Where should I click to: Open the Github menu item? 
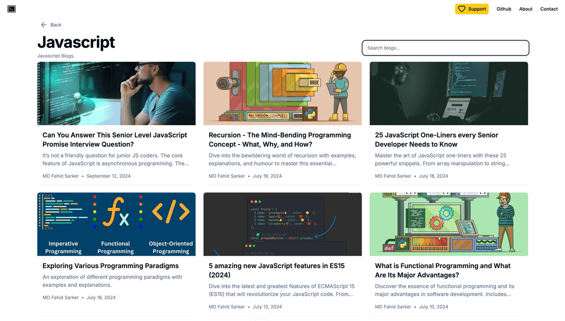click(504, 9)
